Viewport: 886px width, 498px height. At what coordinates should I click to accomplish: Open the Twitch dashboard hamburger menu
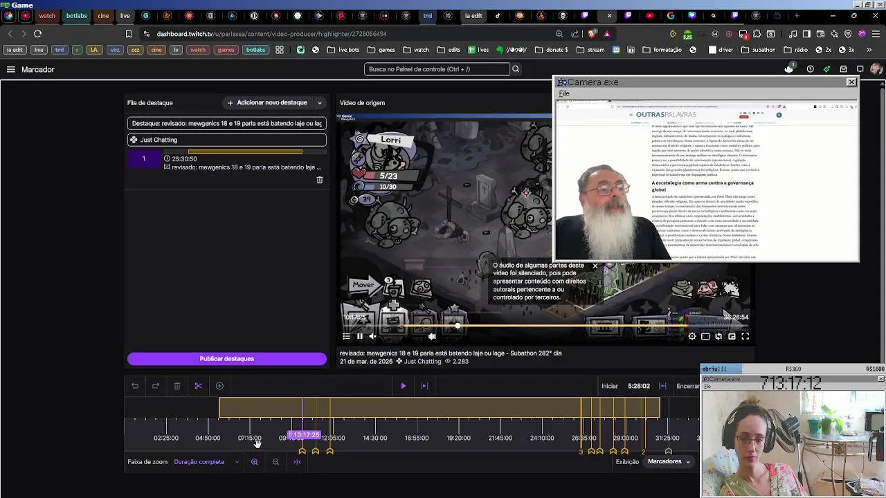[11, 69]
